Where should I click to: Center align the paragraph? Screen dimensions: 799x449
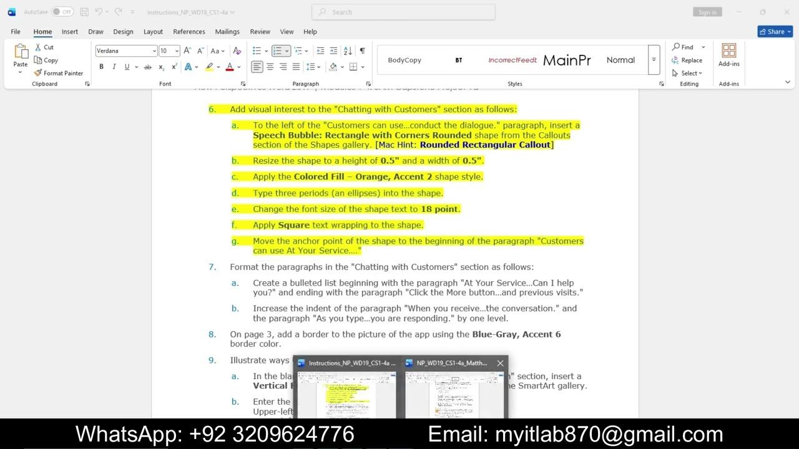coord(270,67)
